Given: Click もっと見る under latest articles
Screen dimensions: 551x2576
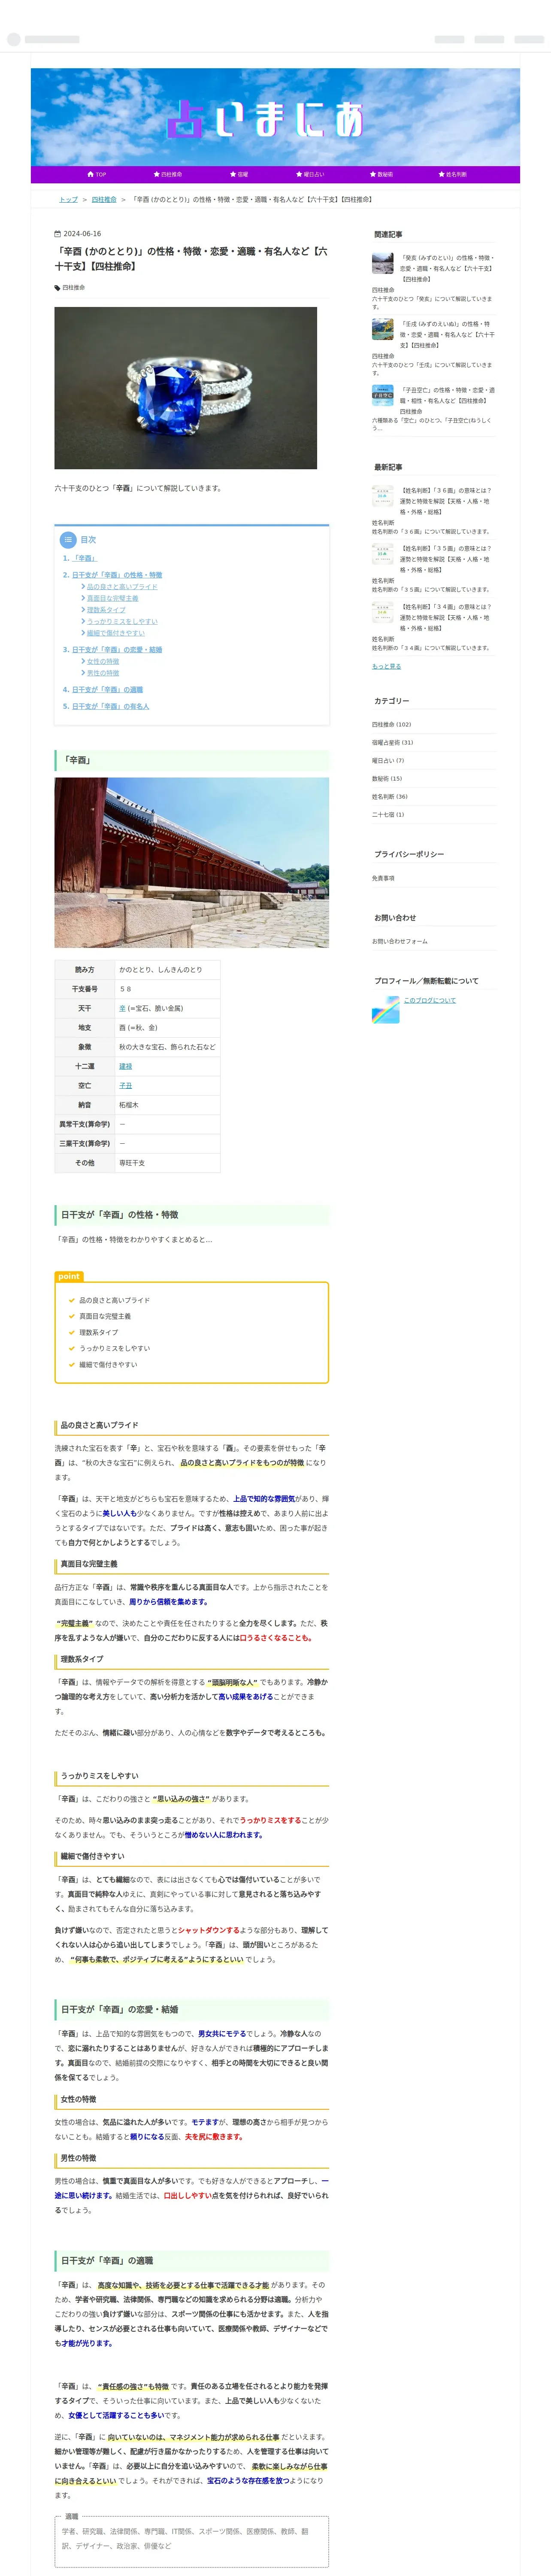Looking at the screenshot, I should [x=386, y=666].
